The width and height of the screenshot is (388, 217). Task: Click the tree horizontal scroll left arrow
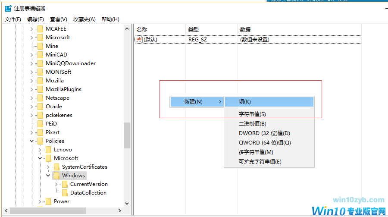6,211
